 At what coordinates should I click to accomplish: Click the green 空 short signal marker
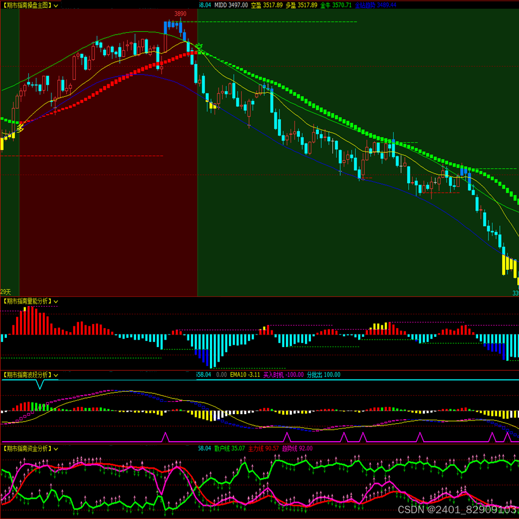(x=199, y=46)
